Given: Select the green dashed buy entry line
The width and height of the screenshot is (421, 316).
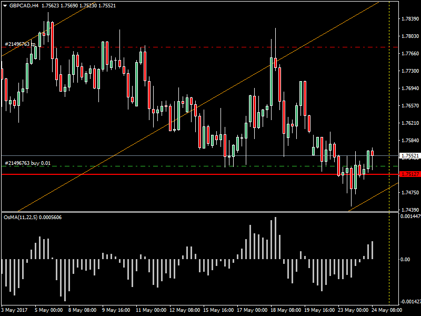Looking at the screenshot, I should click(200, 166).
